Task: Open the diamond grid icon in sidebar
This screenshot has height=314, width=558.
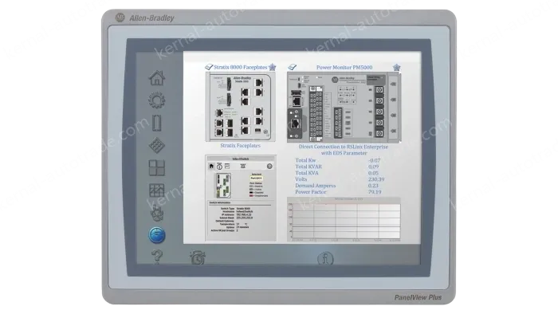Action: tap(156, 145)
